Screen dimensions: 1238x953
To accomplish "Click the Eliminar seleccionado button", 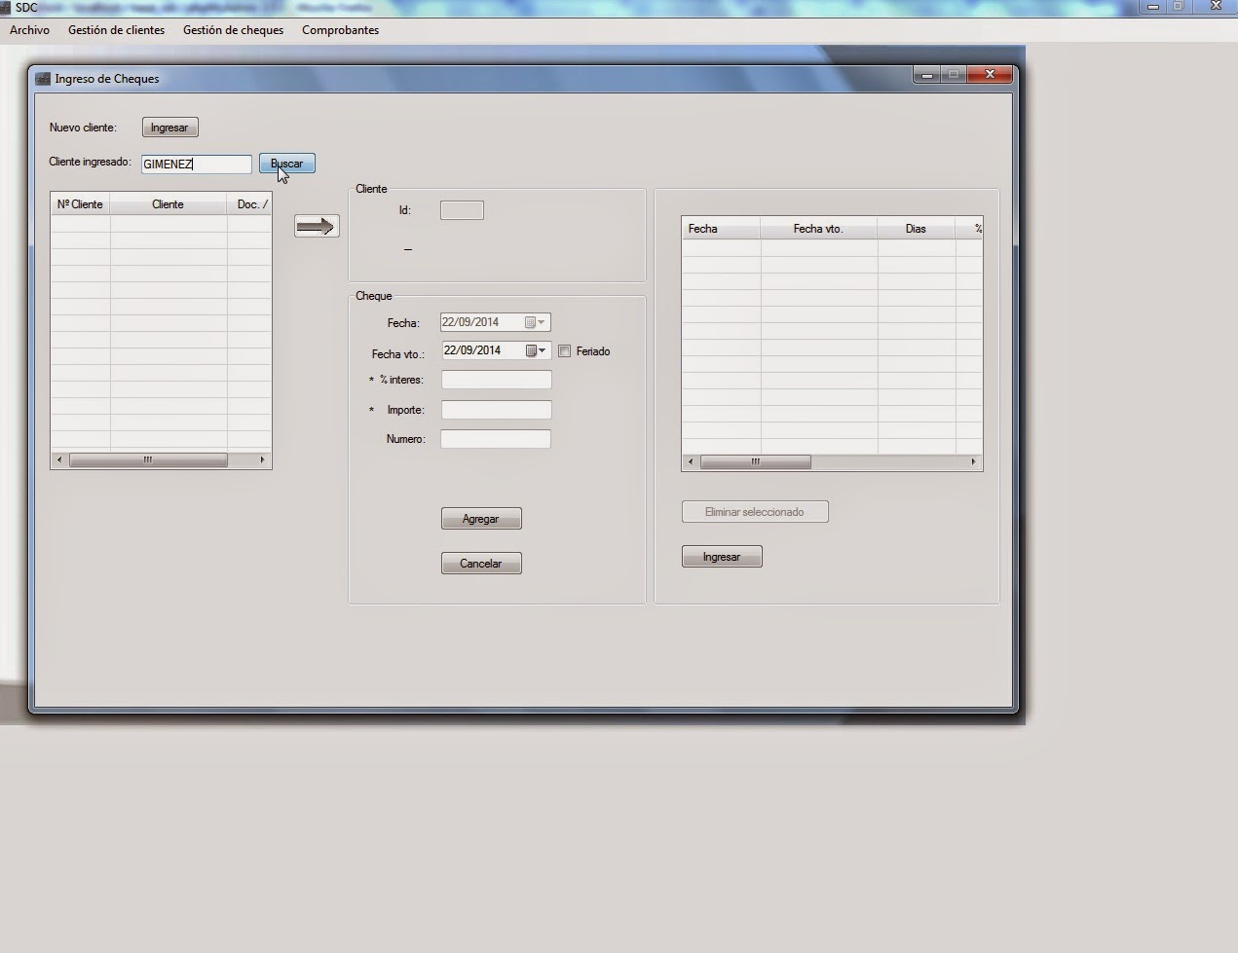I will (755, 512).
